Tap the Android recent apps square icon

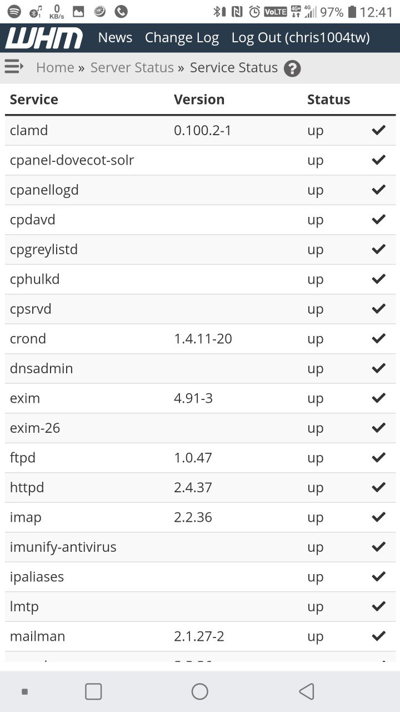93,691
